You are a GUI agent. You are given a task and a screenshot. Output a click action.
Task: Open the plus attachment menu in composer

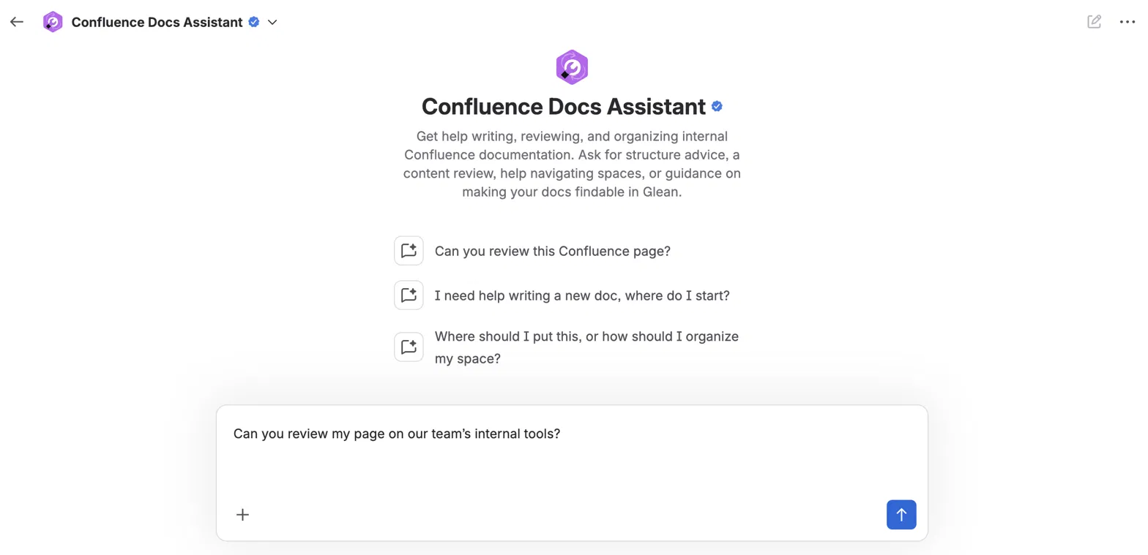[x=243, y=515]
